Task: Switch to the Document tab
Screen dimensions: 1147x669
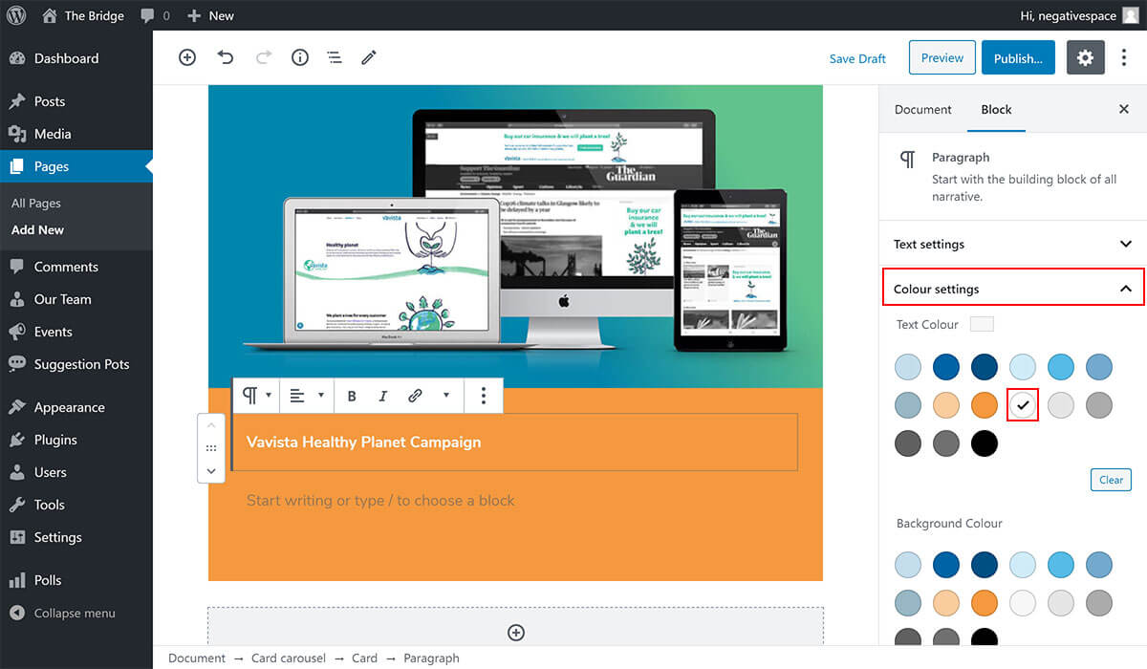Action: point(922,110)
